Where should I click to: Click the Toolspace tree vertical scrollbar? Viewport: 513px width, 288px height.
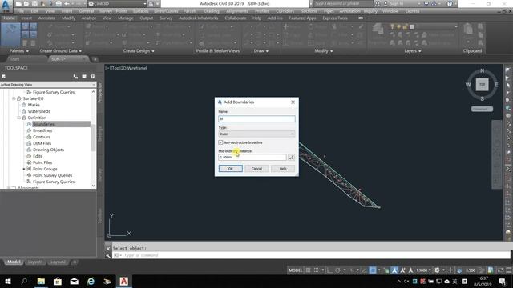click(93, 138)
